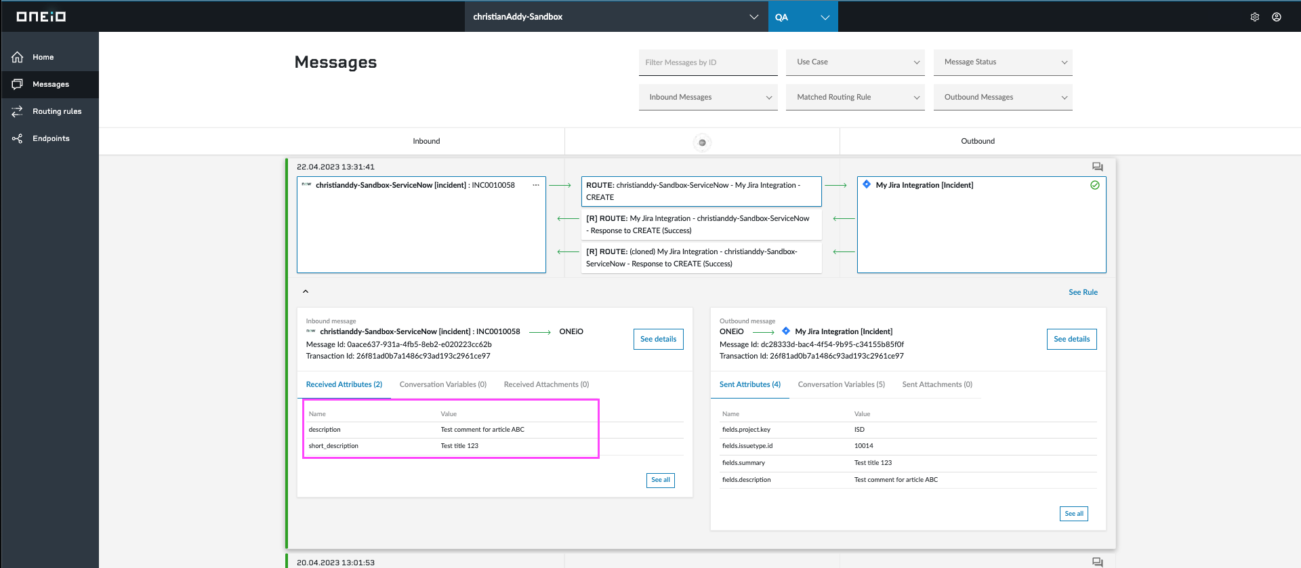Select the [R] ROUTE Response to CREATE box
The height and width of the screenshot is (568, 1301).
[x=701, y=224]
